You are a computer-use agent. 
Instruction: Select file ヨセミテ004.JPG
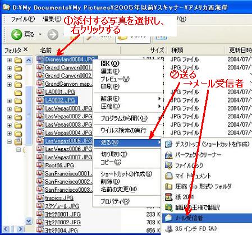click(61, 231)
